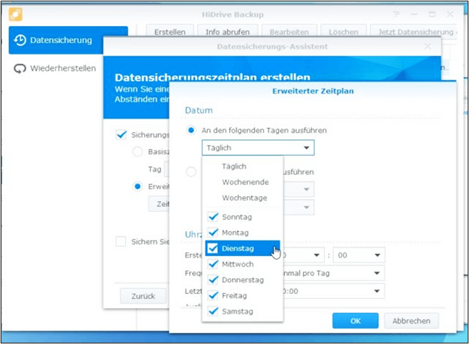Open the last run time dropdown
The width and height of the screenshot is (469, 344).
click(x=333, y=291)
